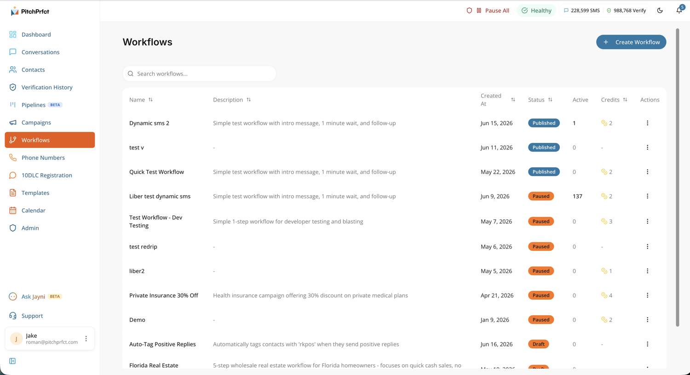Click Admin shield icon
The image size is (690, 375).
click(13, 228)
